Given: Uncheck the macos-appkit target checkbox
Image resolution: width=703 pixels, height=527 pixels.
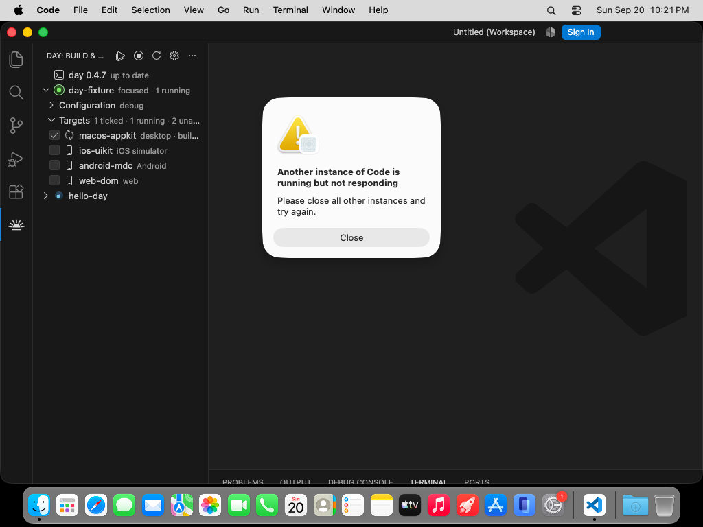Looking at the screenshot, I should click(x=54, y=135).
